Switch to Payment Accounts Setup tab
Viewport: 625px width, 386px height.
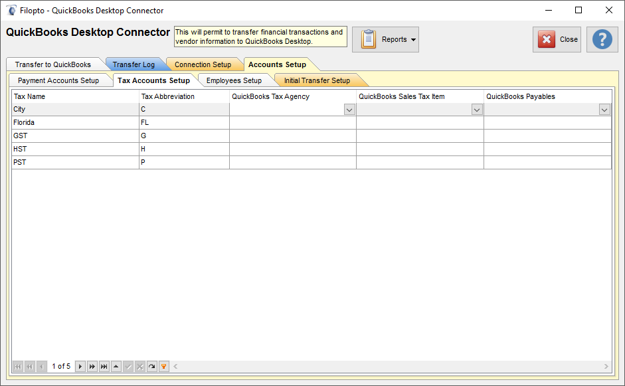[58, 80]
